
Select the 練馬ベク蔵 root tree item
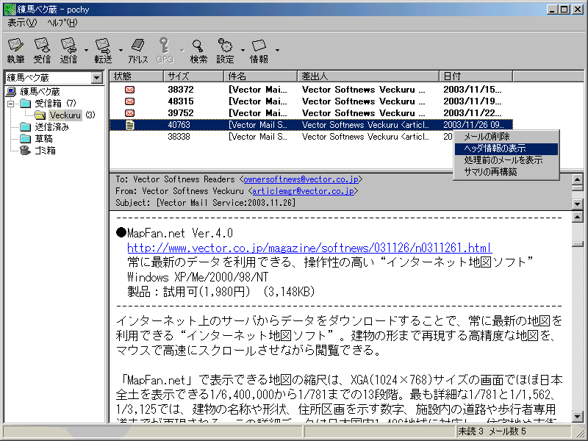40,91
